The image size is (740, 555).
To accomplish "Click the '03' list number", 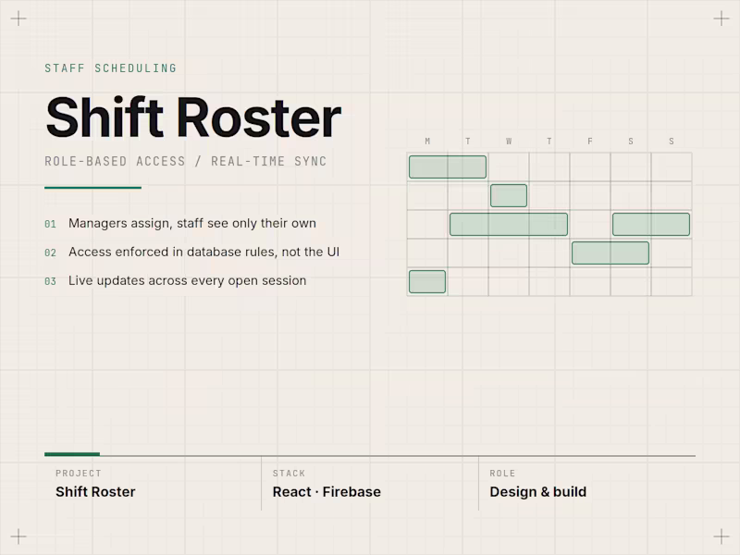I will tap(50, 282).
